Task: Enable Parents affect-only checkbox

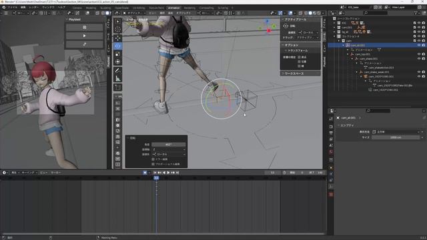Action: tap(299, 66)
